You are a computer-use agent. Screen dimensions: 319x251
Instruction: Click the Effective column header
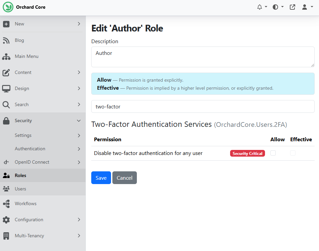click(301, 140)
